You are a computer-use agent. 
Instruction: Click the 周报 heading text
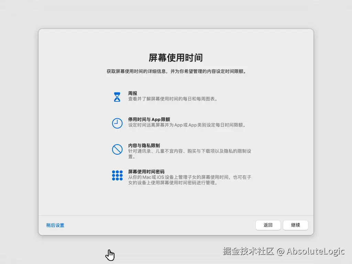[x=133, y=93]
